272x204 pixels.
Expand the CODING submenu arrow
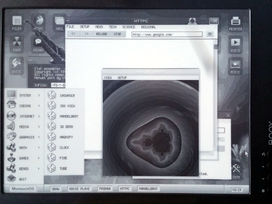click(x=39, y=106)
